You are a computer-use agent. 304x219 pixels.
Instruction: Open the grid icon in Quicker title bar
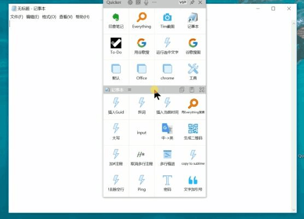(x=138, y=2)
